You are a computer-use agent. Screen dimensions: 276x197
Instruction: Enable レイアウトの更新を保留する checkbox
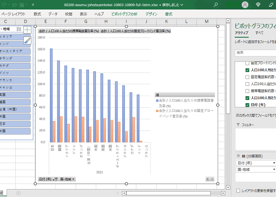click(x=238, y=191)
